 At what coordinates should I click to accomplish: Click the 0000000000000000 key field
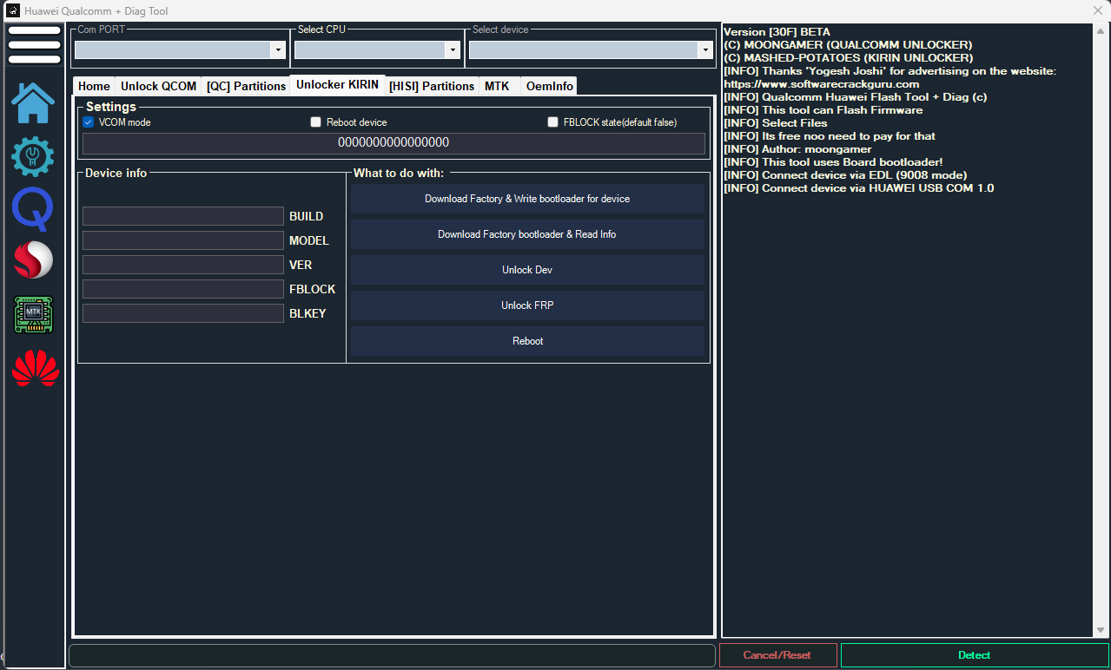click(x=393, y=143)
